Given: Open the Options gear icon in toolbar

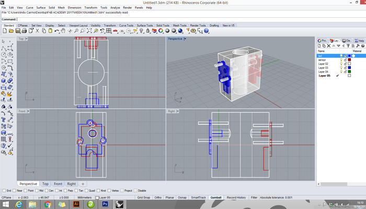Looking at the screenshot, I should pyautogui.click(x=193, y=30).
